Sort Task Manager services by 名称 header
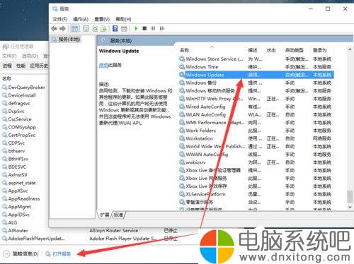 point(7,78)
